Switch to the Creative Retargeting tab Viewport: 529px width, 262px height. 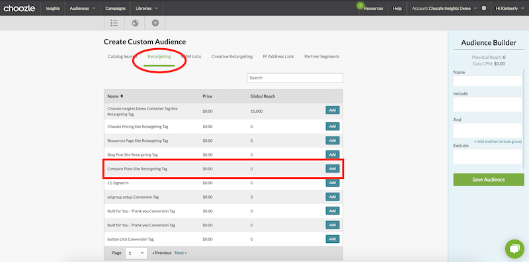tap(232, 56)
